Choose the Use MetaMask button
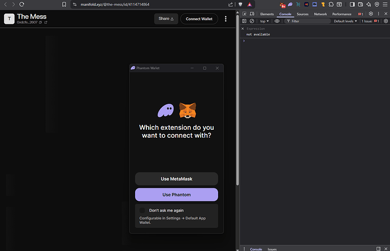 (x=176, y=179)
